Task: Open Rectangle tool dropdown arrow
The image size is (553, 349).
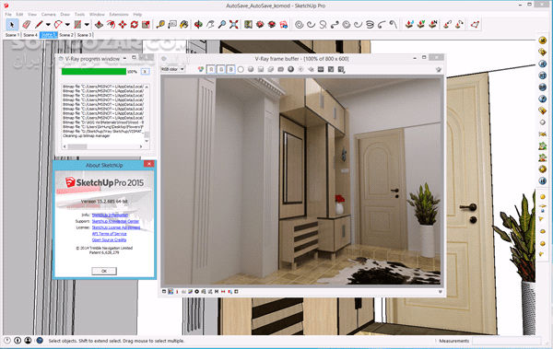Action: tap(87, 25)
